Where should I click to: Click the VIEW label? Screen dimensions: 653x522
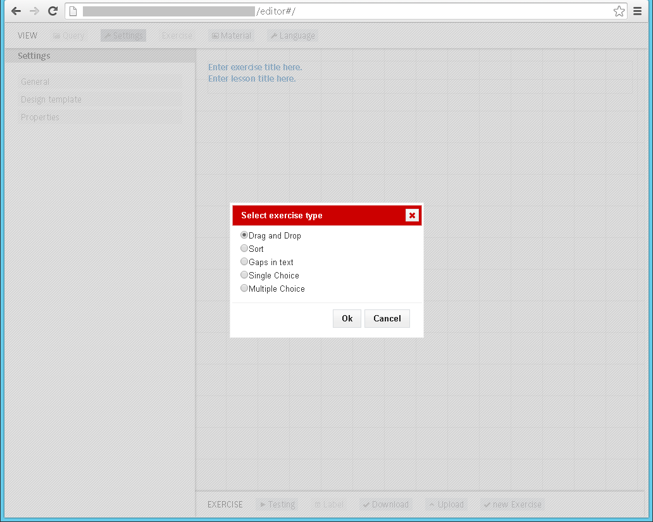tap(27, 36)
